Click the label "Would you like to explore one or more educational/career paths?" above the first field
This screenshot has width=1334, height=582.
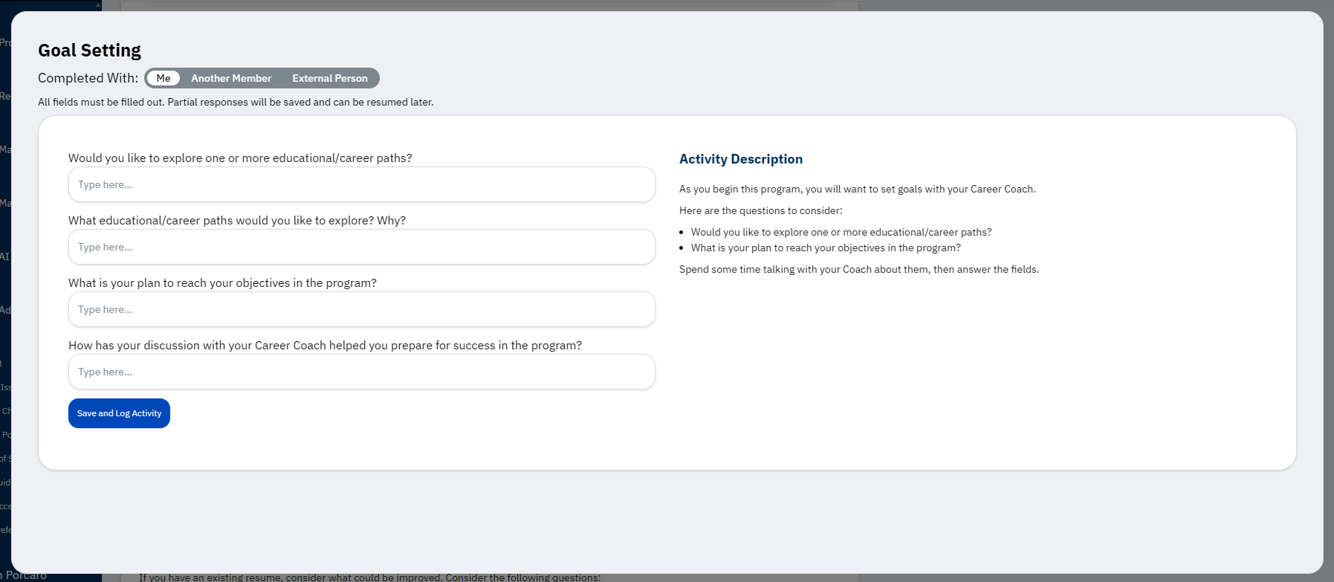(240, 158)
